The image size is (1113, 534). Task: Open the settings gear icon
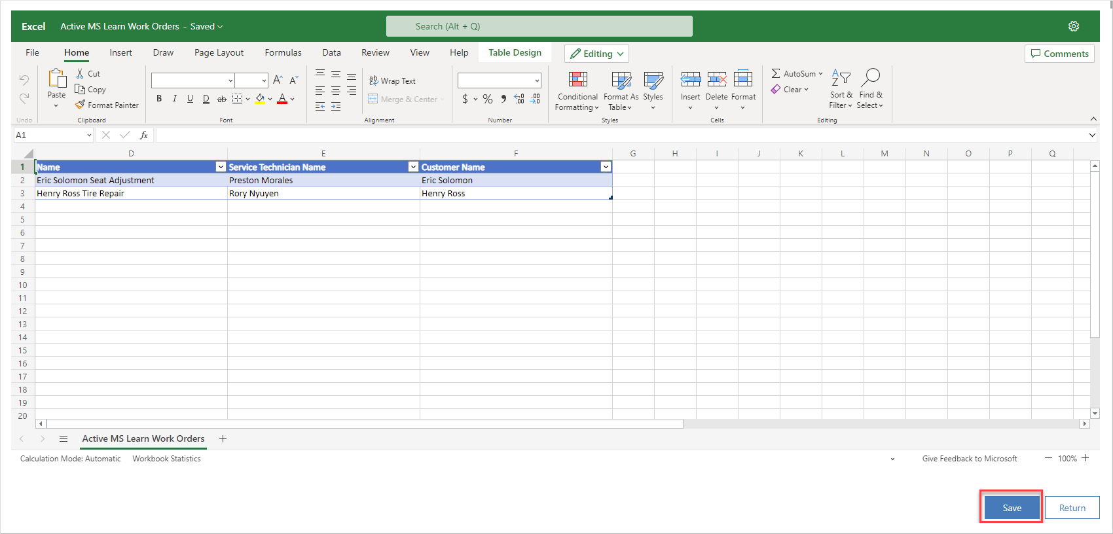point(1074,26)
